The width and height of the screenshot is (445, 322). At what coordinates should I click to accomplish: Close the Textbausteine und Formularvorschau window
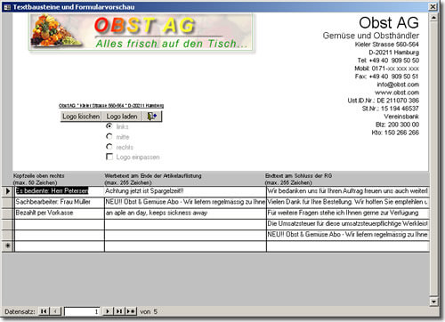[x=433, y=6]
